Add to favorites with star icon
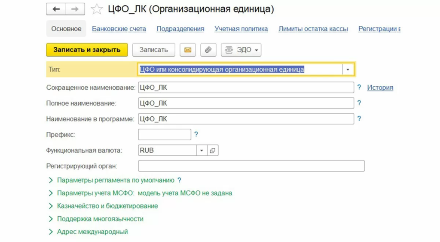Screen dimensions: 440x242 coord(97,9)
